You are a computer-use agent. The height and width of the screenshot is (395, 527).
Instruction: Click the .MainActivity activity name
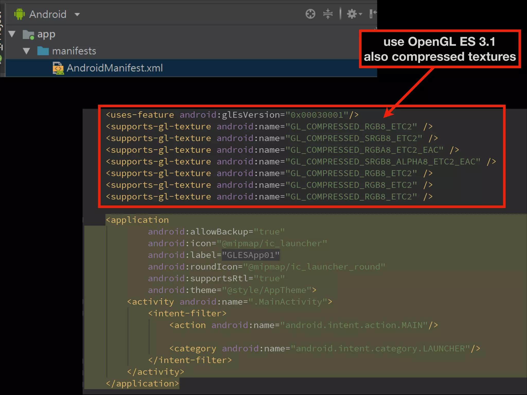click(288, 302)
